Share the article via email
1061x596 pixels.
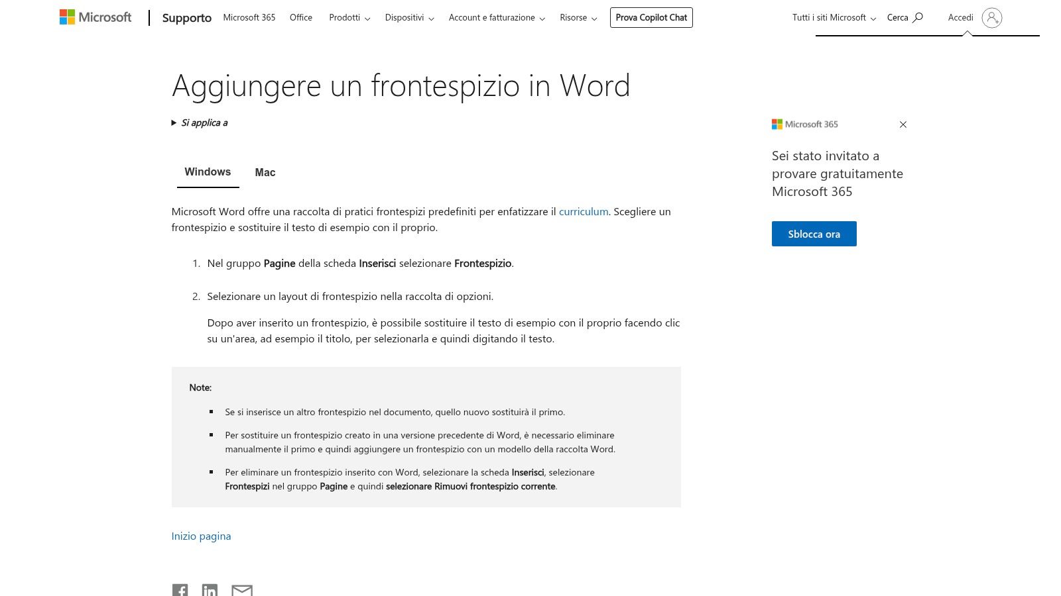pos(241,590)
